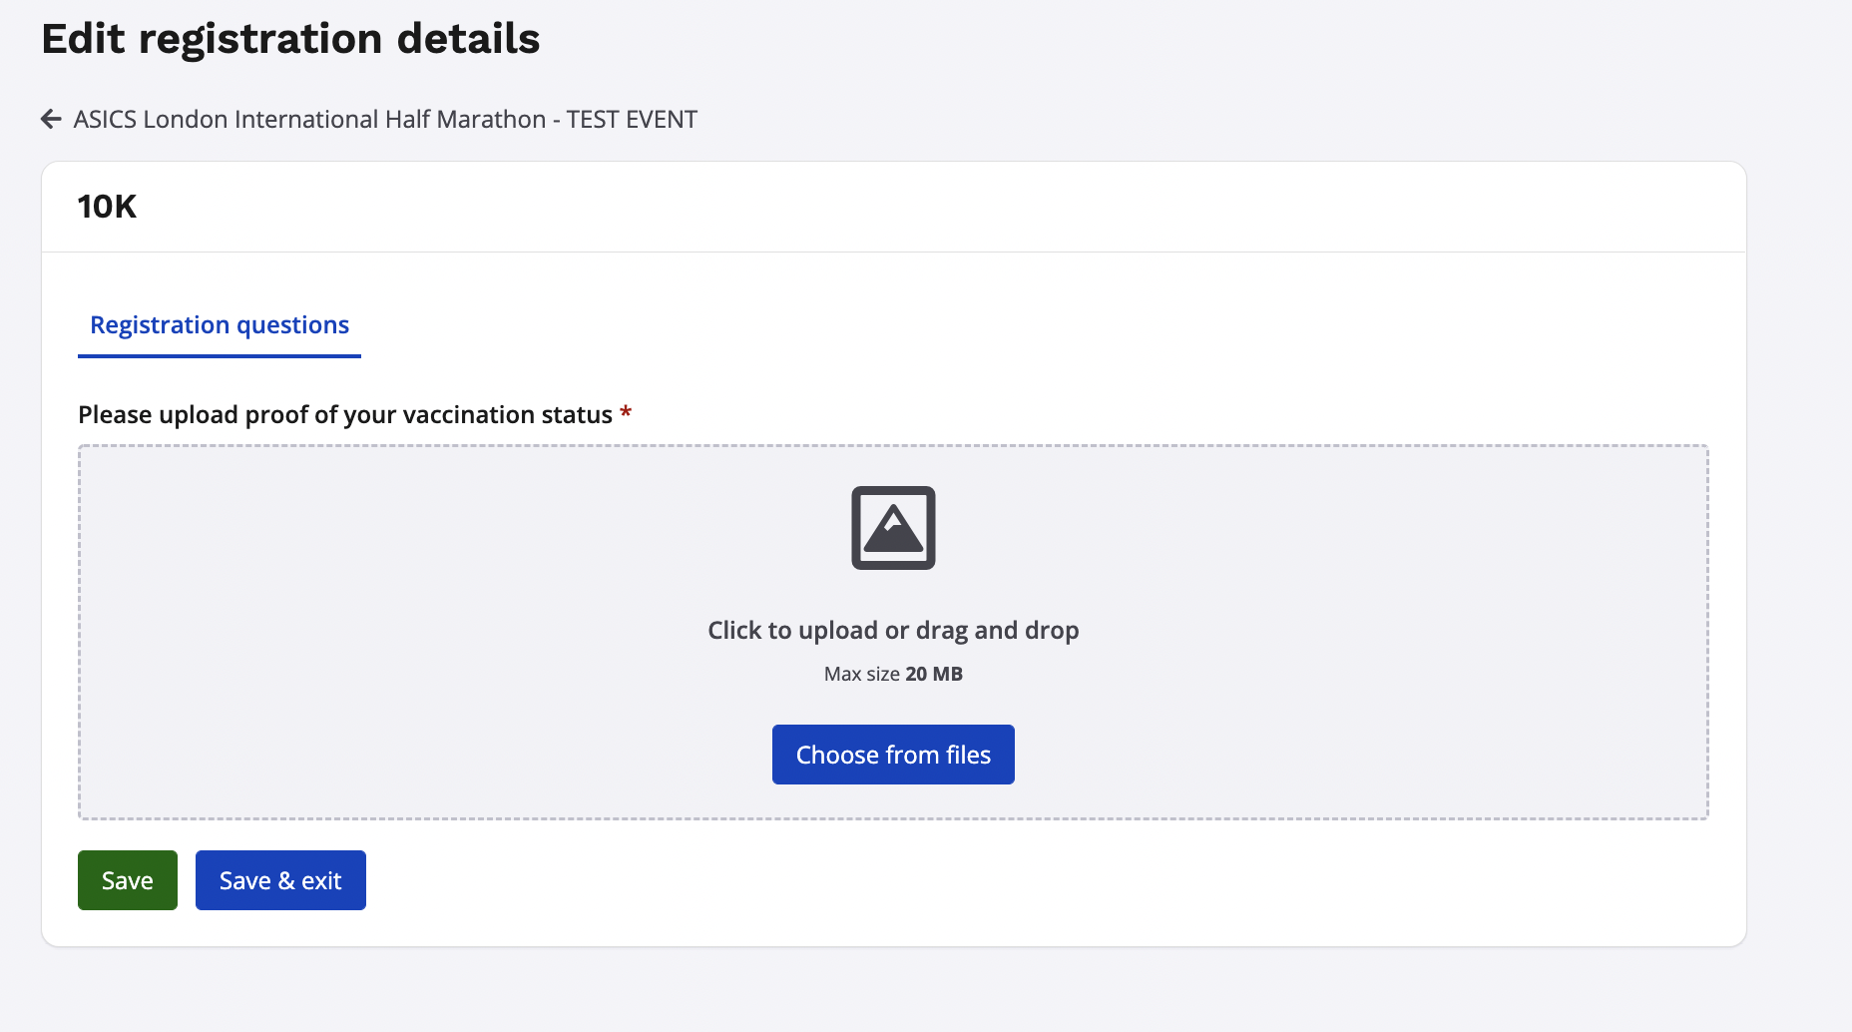Click the bold '20 MB' text
The height and width of the screenshot is (1032, 1852).
tap(934, 674)
